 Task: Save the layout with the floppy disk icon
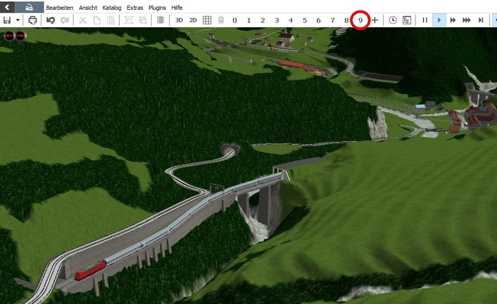tap(7, 20)
